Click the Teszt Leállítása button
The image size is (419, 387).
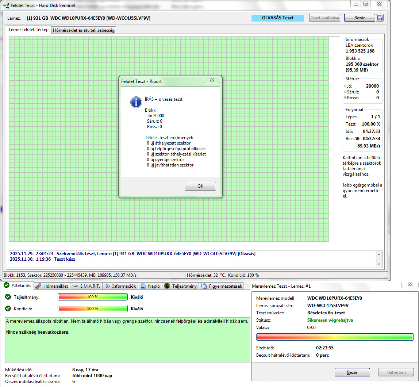(325, 18)
